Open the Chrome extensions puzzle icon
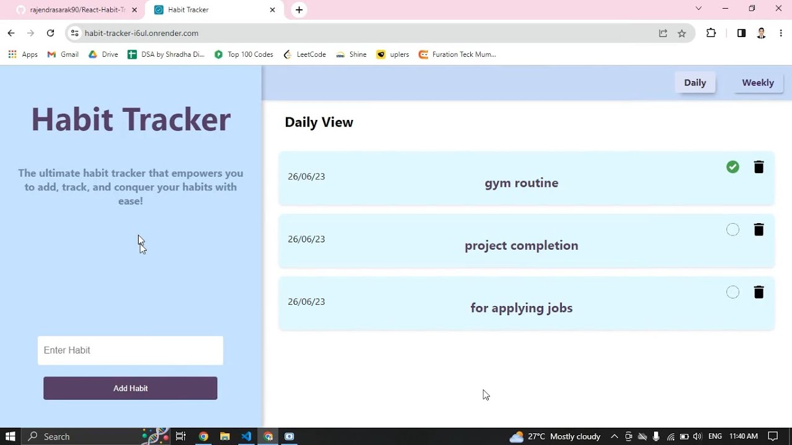This screenshot has width=792, height=445. pos(711,33)
